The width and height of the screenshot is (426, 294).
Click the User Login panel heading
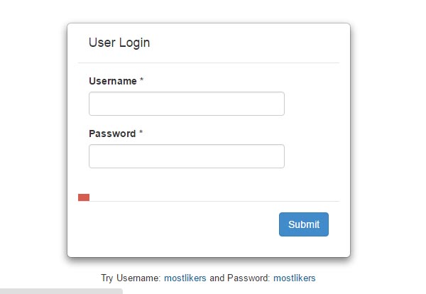119,43
